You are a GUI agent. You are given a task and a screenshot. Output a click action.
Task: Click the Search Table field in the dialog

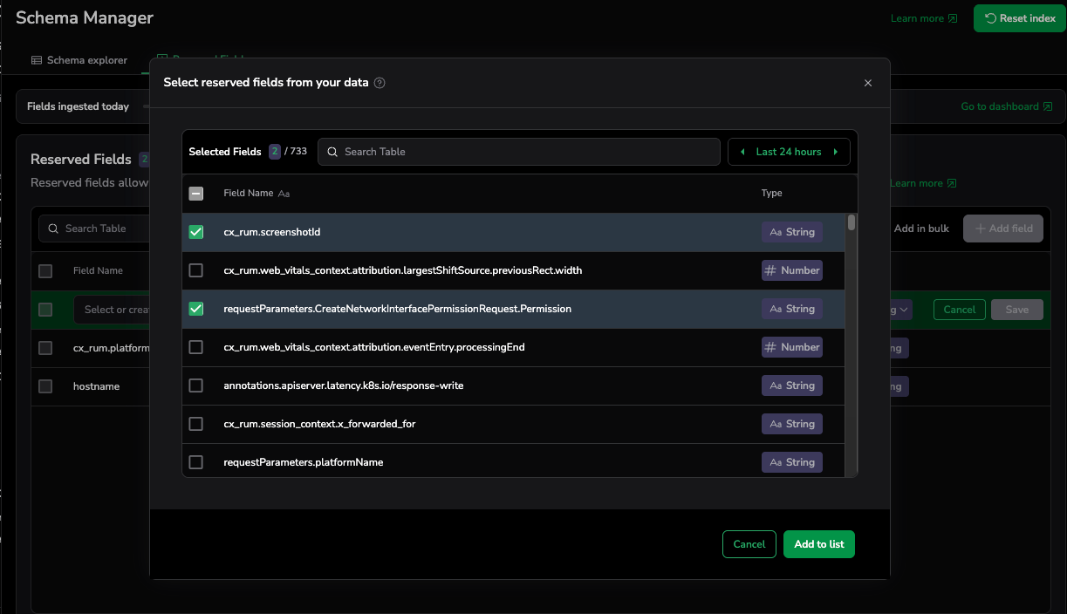[519, 152]
